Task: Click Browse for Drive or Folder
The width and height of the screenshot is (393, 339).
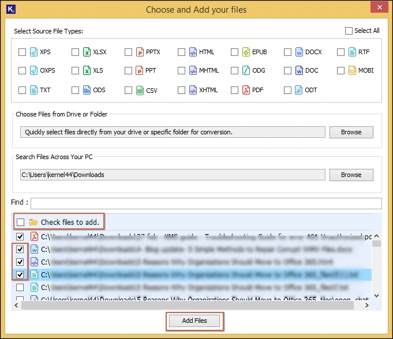Action: pyautogui.click(x=351, y=132)
